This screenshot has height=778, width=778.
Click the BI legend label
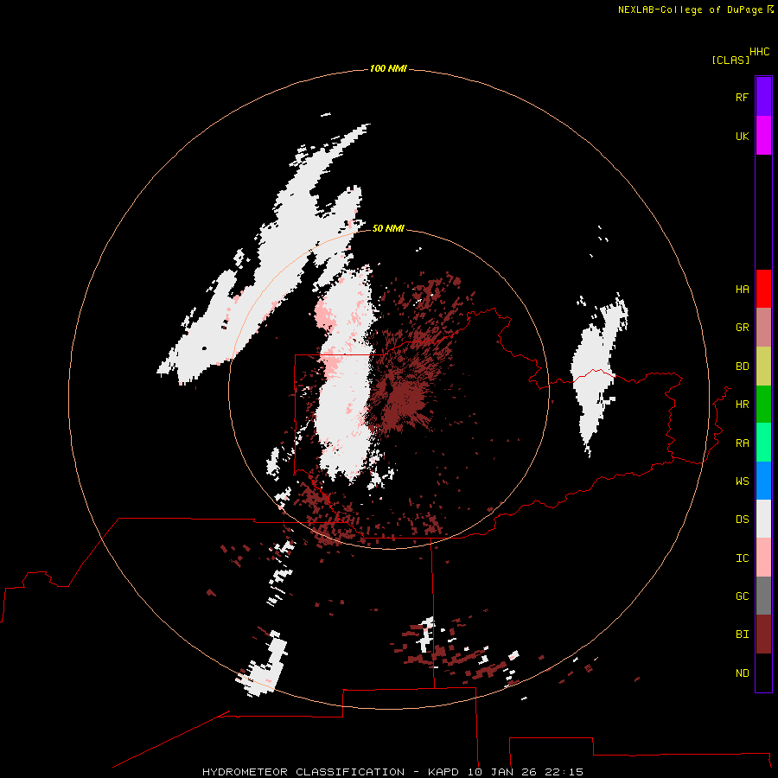pyautogui.click(x=742, y=635)
